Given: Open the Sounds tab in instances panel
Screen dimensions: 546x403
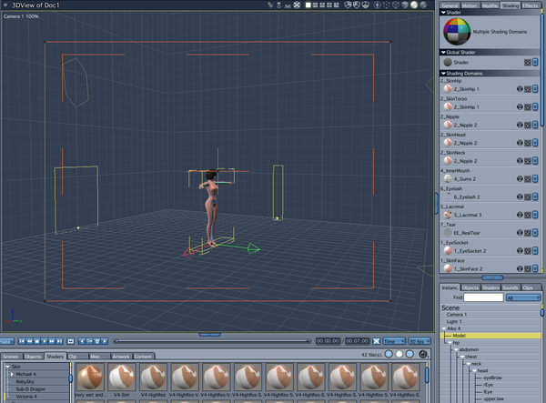Looking at the screenshot, I should (x=511, y=287).
